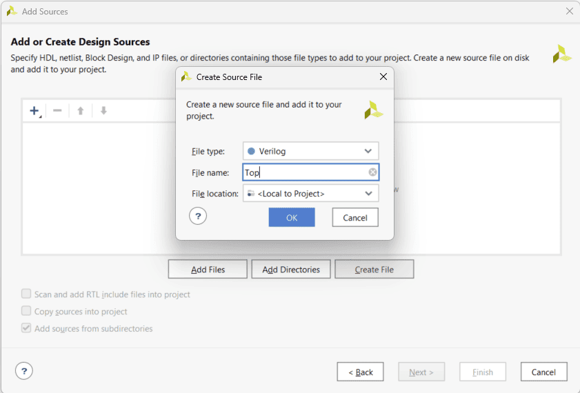
Task: Click the plus add-source toolbar icon
Action: (34, 111)
